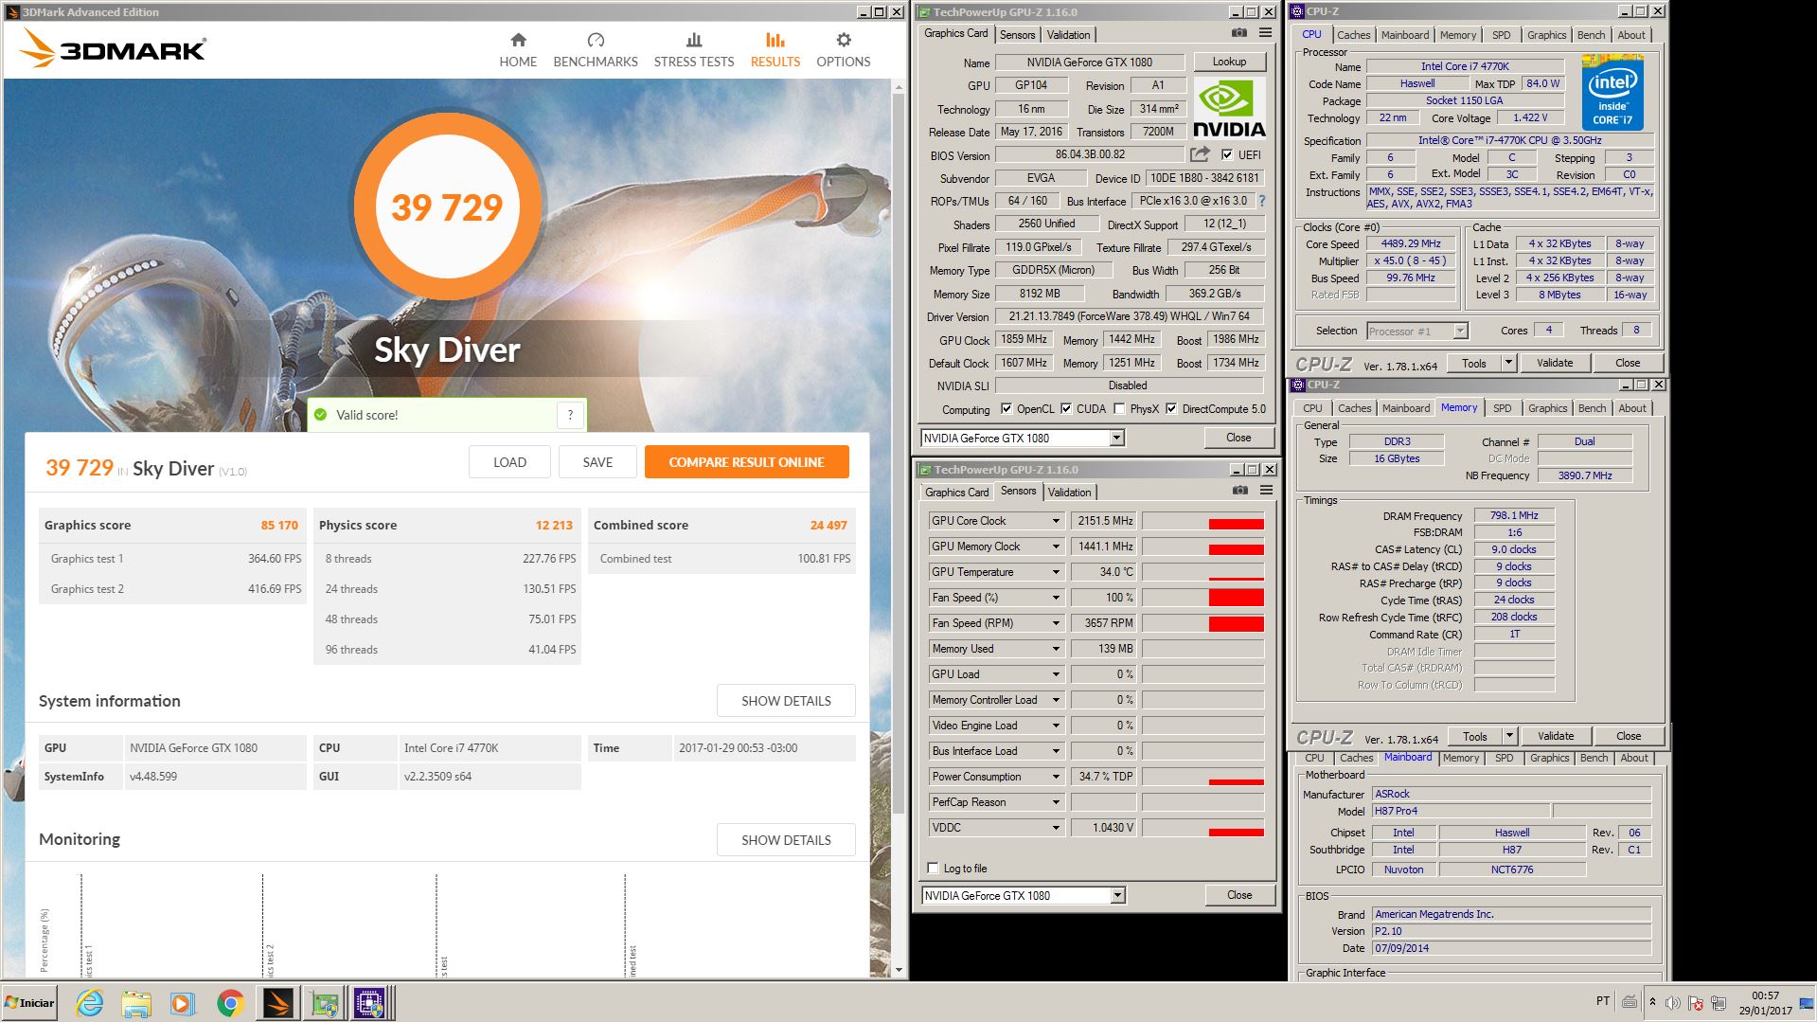The image size is (1817, 1022).
Task: Open Internet Explorer from the taskbar
Action: (x=90, y=1003)
